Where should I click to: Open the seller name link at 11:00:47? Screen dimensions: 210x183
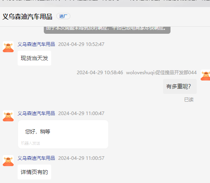tap(36, 113)
